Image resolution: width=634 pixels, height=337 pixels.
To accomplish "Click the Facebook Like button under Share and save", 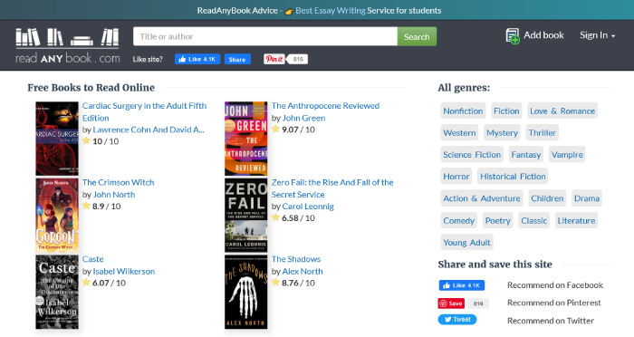I will [x=462, y=285].
